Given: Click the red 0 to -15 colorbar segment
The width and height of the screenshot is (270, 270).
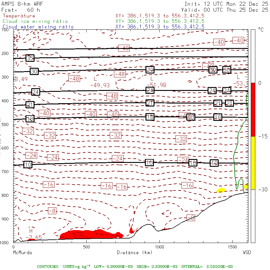Looking at the screenshot, I should click(x=253, y=109).
